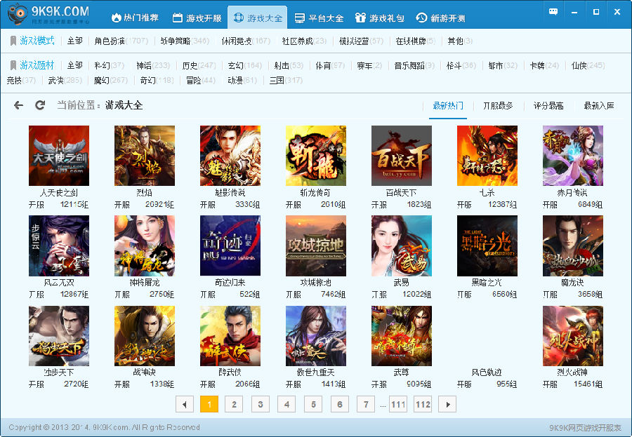Open the 烈焰 game icon

coord(145,156)
